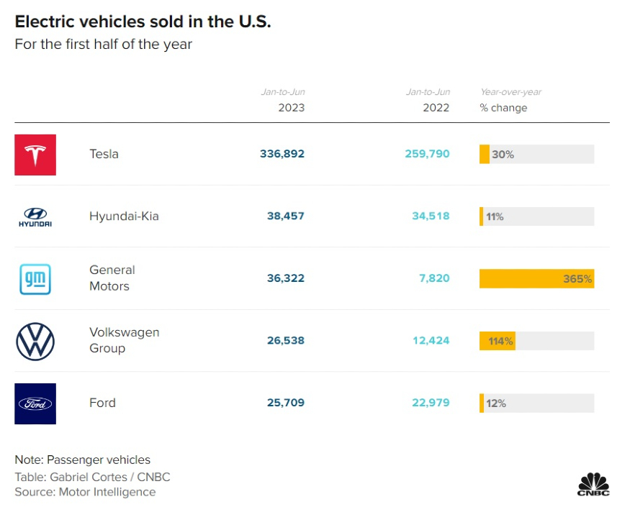Select Tesla's 2023 sales figure 336,892
This screenshot has width=630, height=507.
pyautogui.click(x=282, y=154)
